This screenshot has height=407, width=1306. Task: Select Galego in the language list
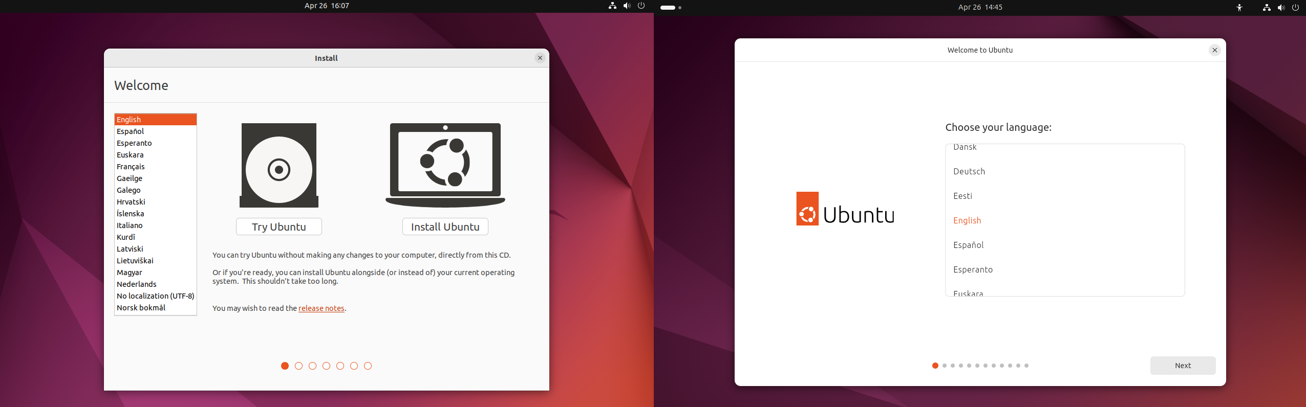click(x=156, y=190)
